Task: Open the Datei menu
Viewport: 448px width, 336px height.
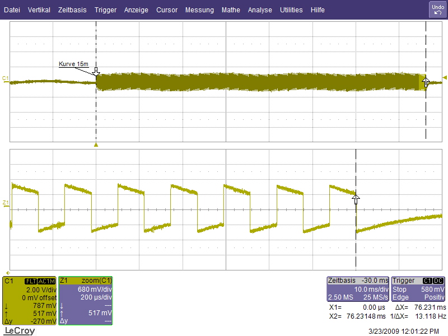Action: pos(12,10)
